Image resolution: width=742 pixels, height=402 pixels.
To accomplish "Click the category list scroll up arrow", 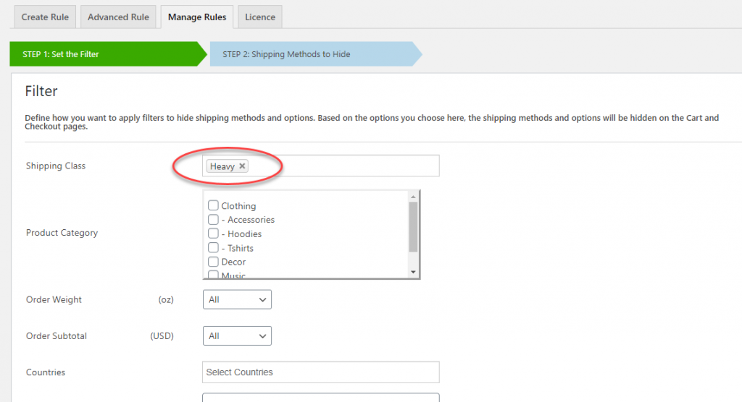I will coord(413,197).
